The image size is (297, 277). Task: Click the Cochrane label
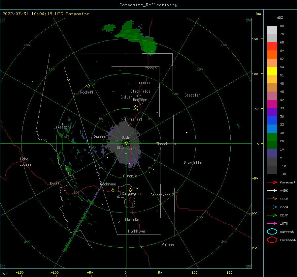(108, 184)
